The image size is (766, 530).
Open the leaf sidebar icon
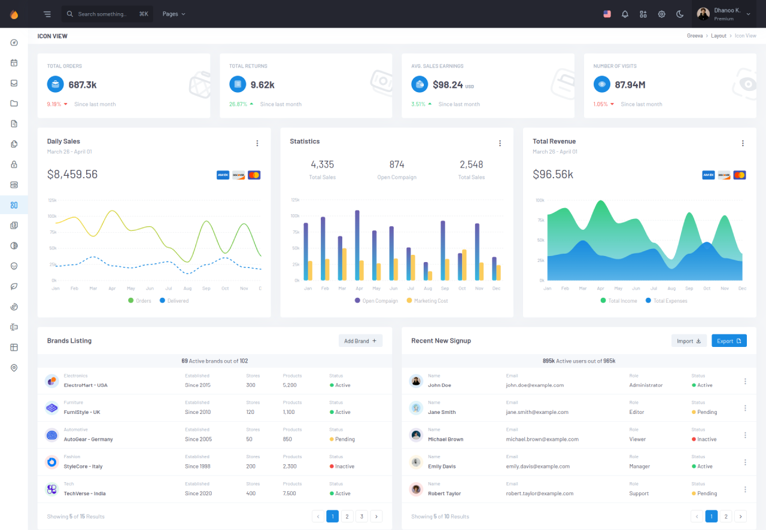tap(14, 287)
